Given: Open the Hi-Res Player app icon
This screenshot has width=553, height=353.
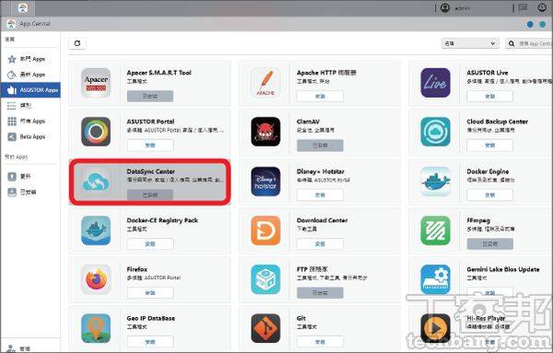Looking at the screenshot, I should [435, 328].
